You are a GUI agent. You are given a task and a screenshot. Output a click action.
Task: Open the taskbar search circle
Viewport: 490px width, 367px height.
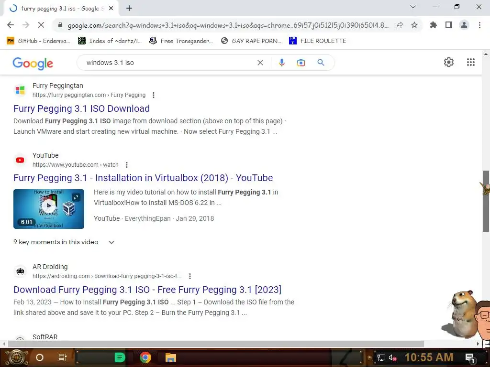(x=40, y=357)
